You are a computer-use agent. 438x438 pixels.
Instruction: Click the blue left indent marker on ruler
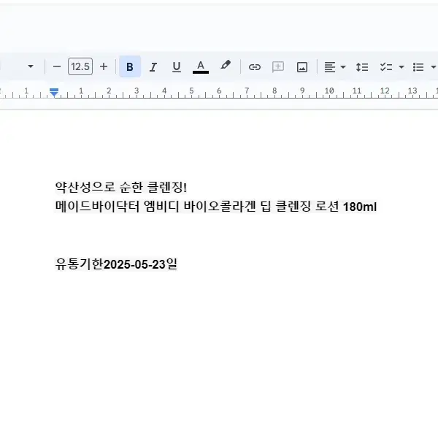point(54,93)
